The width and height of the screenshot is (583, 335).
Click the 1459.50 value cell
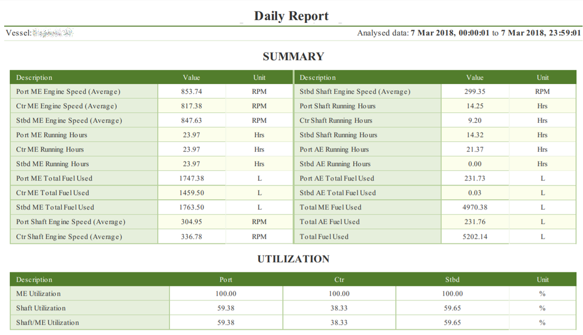tap(191, 193)
